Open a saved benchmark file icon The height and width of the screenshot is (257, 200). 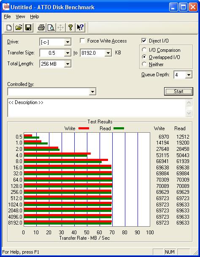click(19, 27)
